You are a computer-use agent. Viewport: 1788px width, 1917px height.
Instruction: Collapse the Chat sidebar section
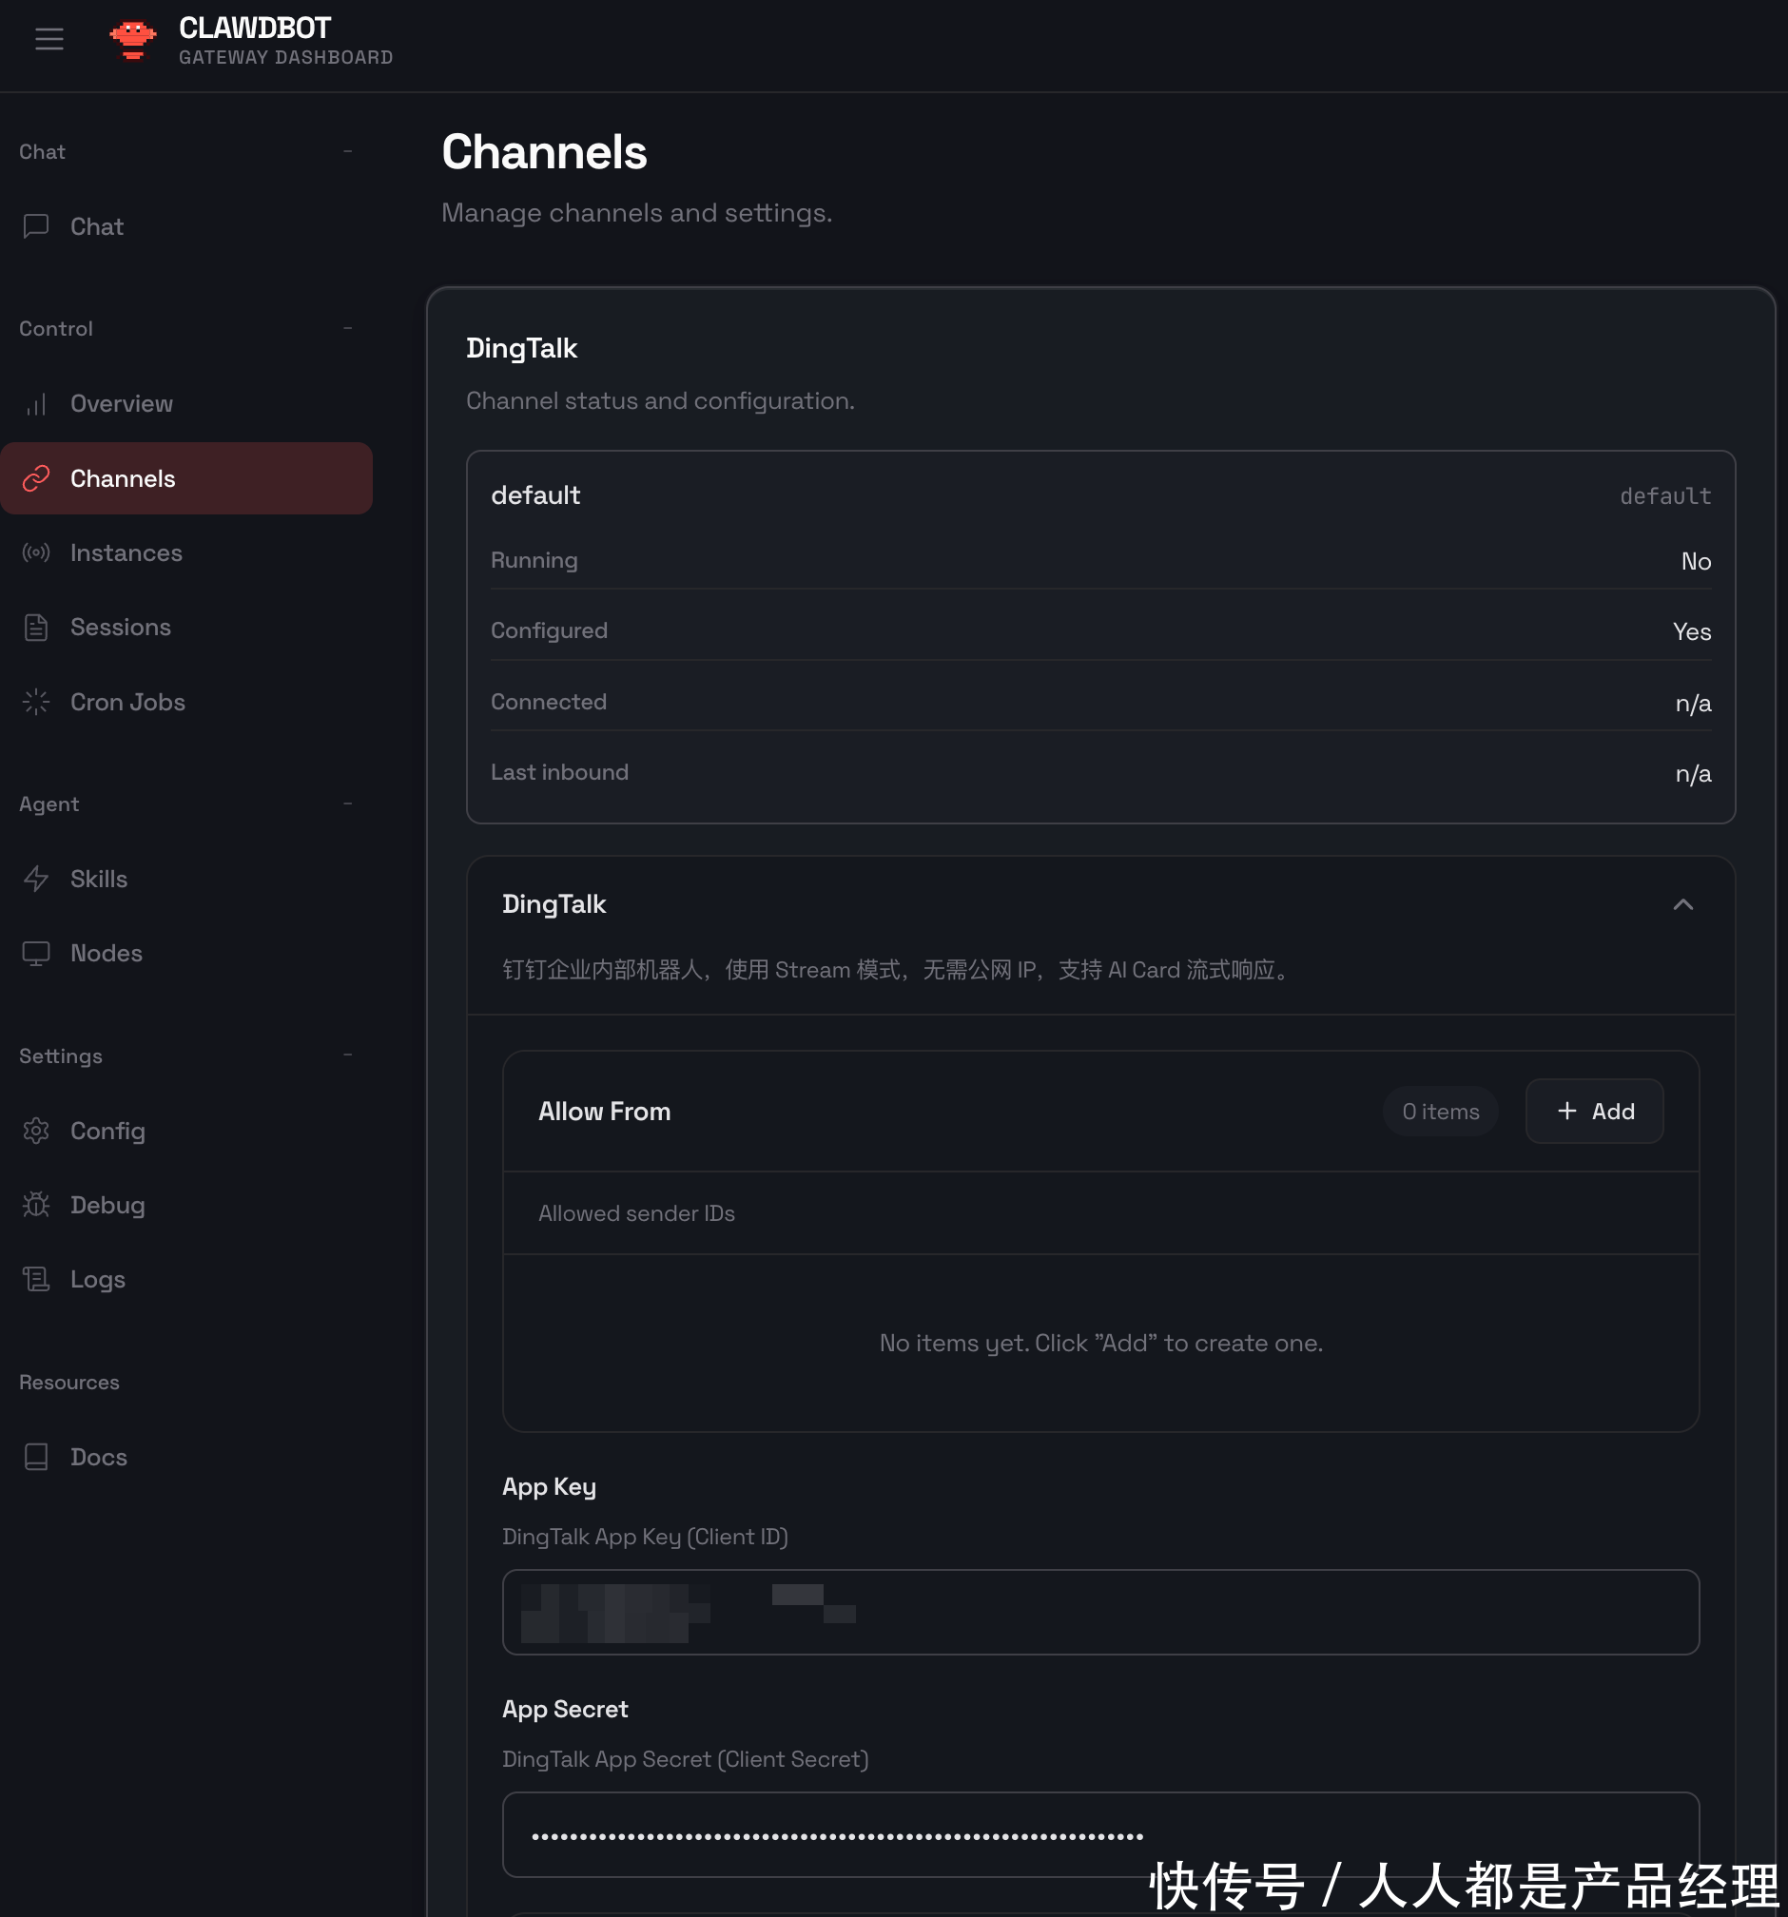pyautogui.click(x=347, y=151)
